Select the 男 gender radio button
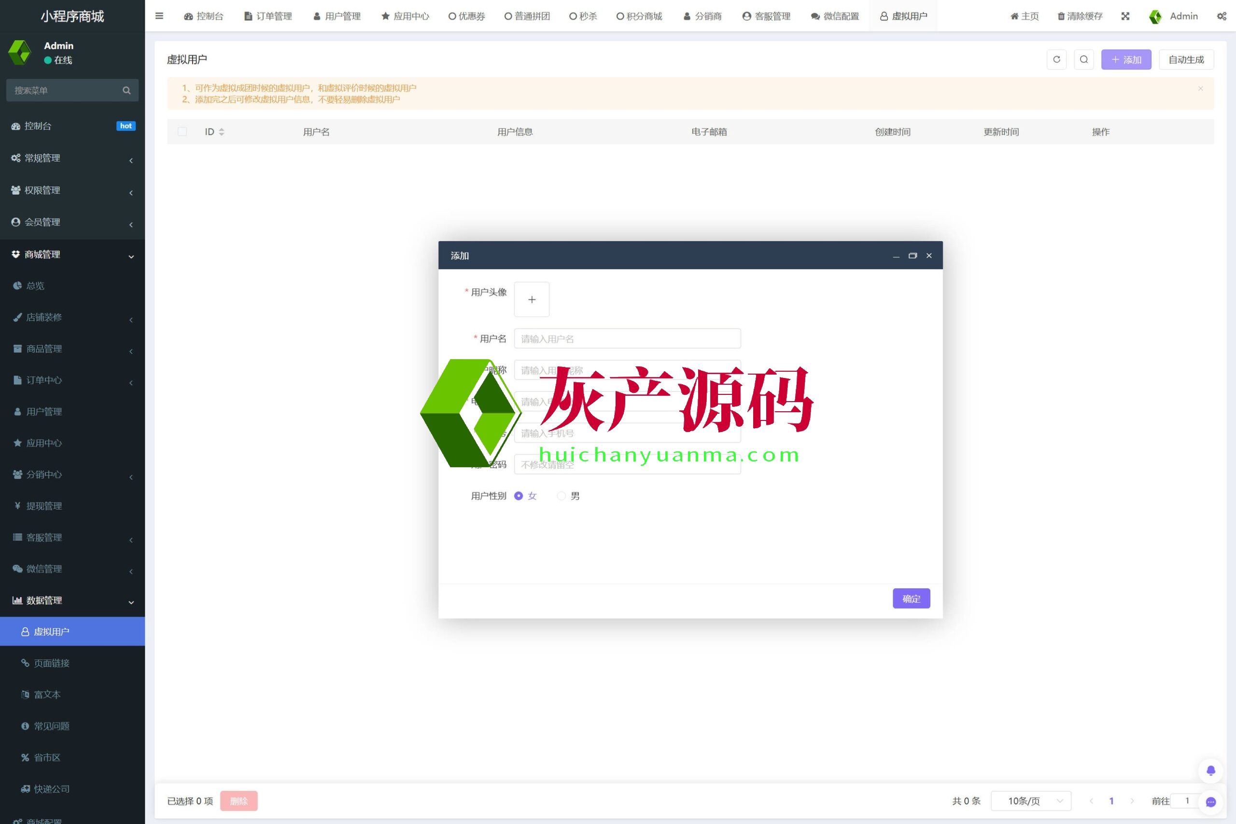The height and width of the screenshot is (824, 1236). [x=561, y=496]
